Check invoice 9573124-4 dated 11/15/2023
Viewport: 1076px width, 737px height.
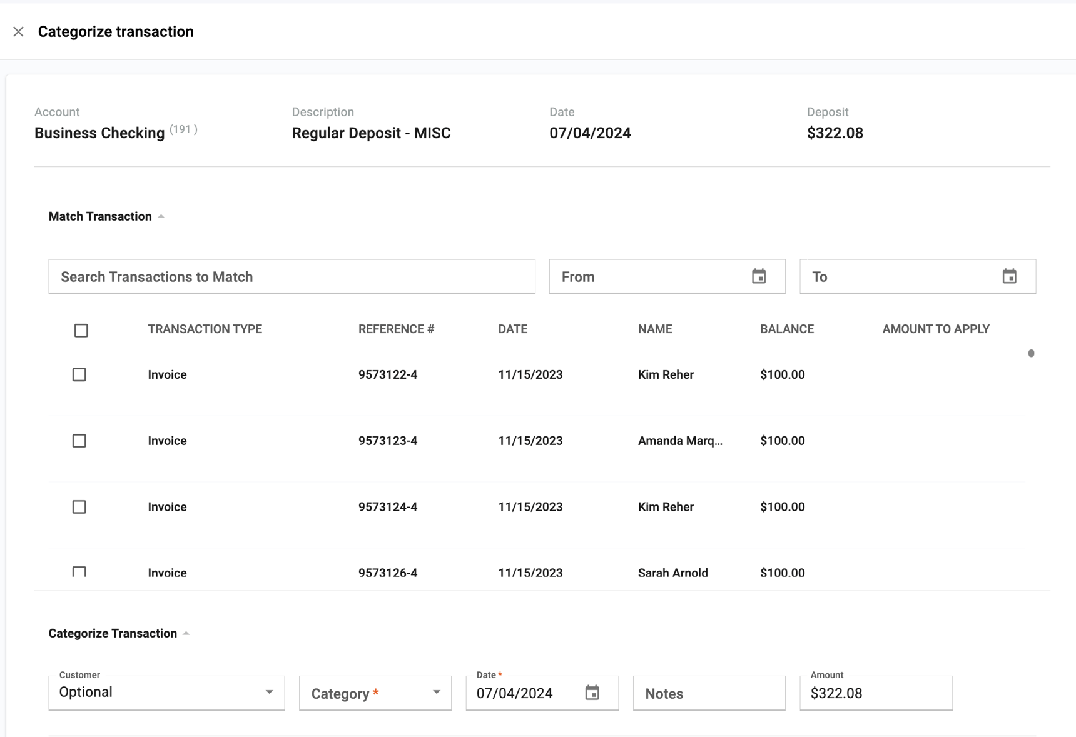pyautogui.click(x=79, y=507)
